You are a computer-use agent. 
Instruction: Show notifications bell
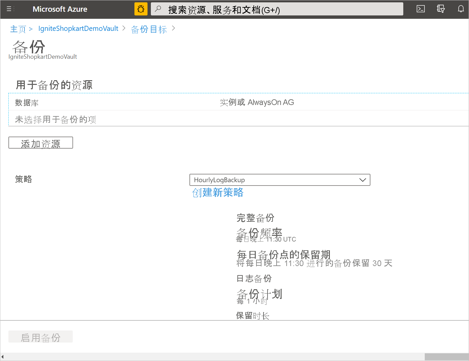coord(461,9)
